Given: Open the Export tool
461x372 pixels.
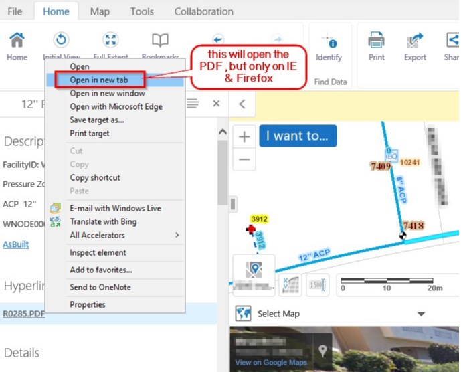Looking at the screenshot, I should (x=415, y=46).
